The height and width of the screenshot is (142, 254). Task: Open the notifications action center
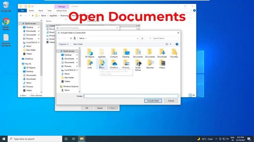pyautogui.click(x=249, y=139)
